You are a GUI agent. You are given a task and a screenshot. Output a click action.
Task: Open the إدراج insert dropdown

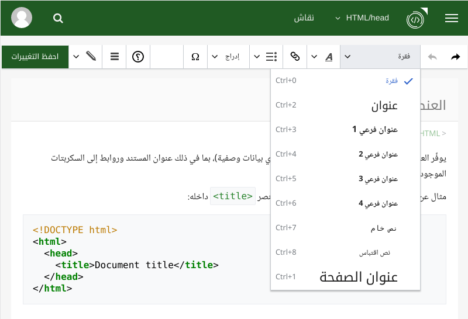pyautogui.click(x=228, y=57)
